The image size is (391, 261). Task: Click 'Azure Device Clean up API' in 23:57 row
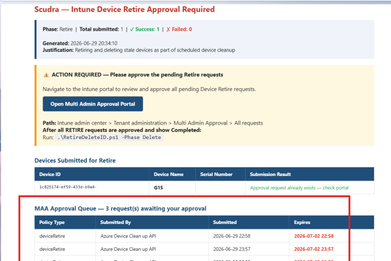point(128,249)
